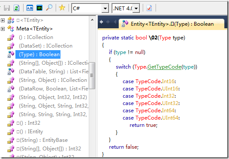Image resolution: width=229 pixels, height=159 pixels.
Task: Click the Save toolbar icon
Action: pos(7,8)
